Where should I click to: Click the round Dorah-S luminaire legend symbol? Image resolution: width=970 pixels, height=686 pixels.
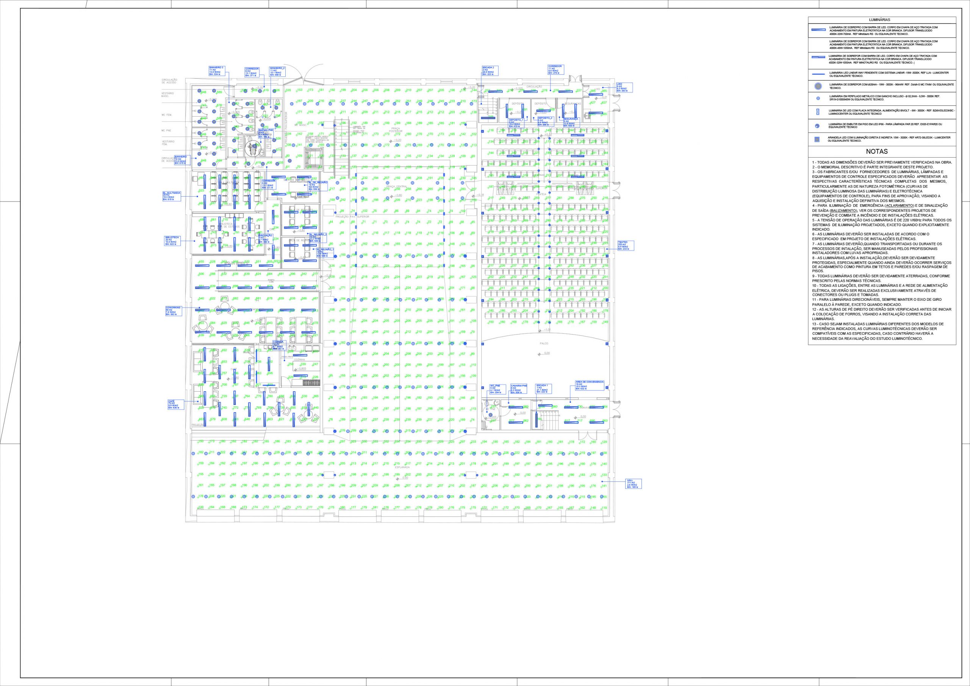(818, 86)
